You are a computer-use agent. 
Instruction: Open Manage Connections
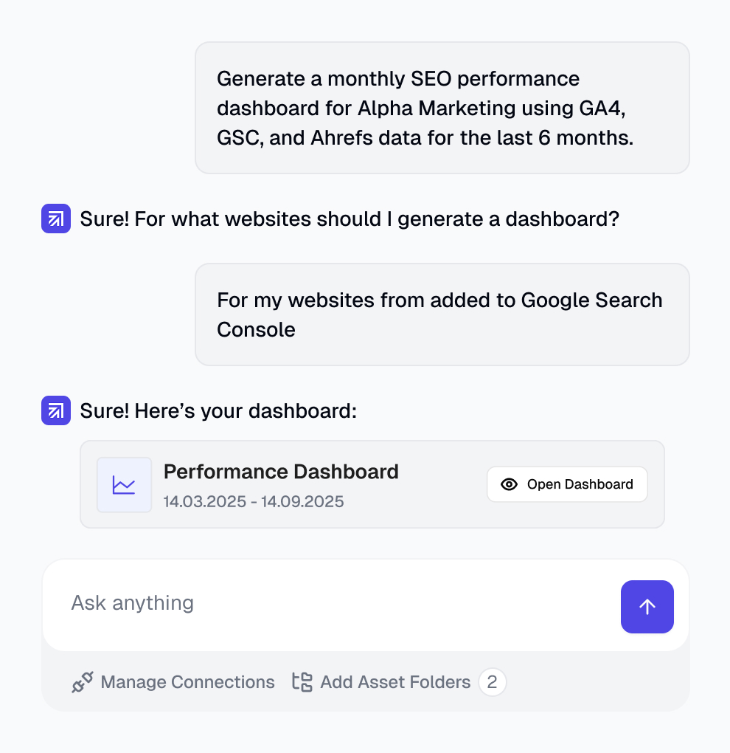(x=173, y=682)
